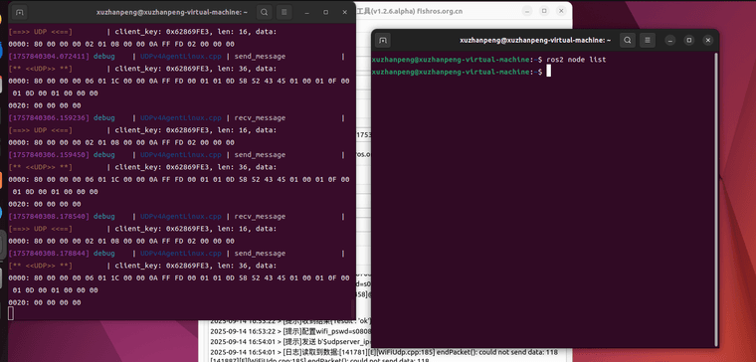756x362 pixels.
Task: Minimize the fishros tool window
Action: point(527,11)
